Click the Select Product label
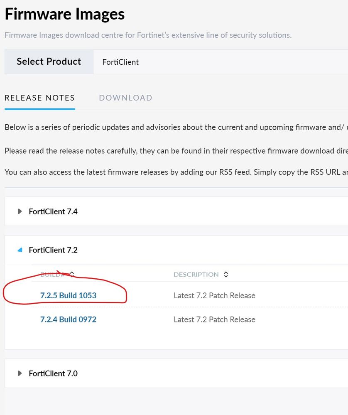 (49, 62)
